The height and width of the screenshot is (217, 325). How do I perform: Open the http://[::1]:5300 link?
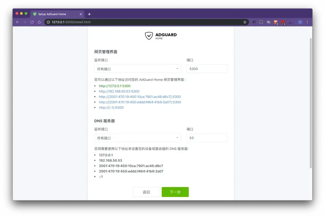click(111, 107)
